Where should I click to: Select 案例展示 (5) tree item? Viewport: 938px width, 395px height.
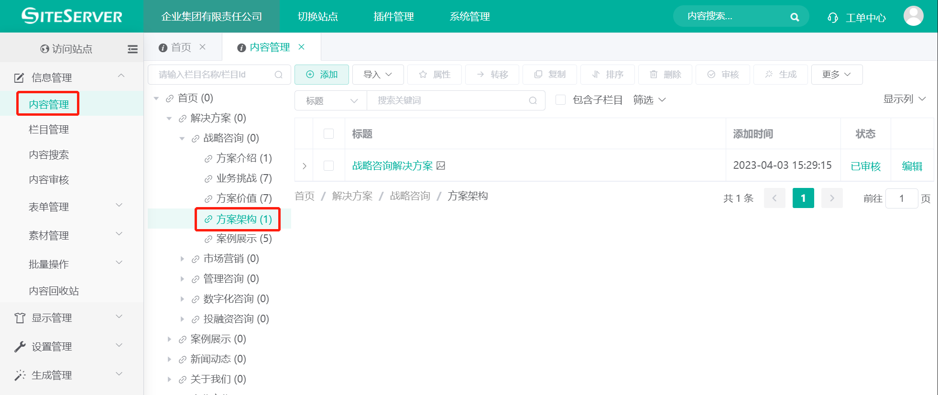(244, 239)
